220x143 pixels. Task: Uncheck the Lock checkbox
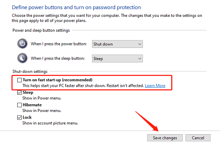click(19, 117)
